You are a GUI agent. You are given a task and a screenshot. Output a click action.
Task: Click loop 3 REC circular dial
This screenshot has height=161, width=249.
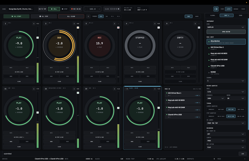click(x=100, y=45)
